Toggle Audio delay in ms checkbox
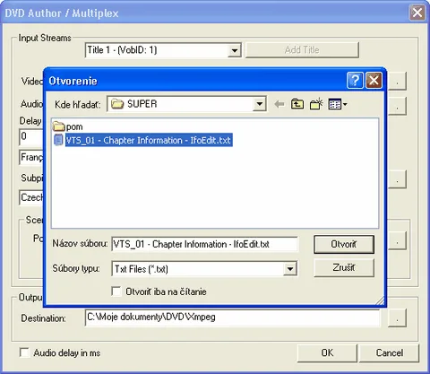430x374 pixels. click(24, 352)
